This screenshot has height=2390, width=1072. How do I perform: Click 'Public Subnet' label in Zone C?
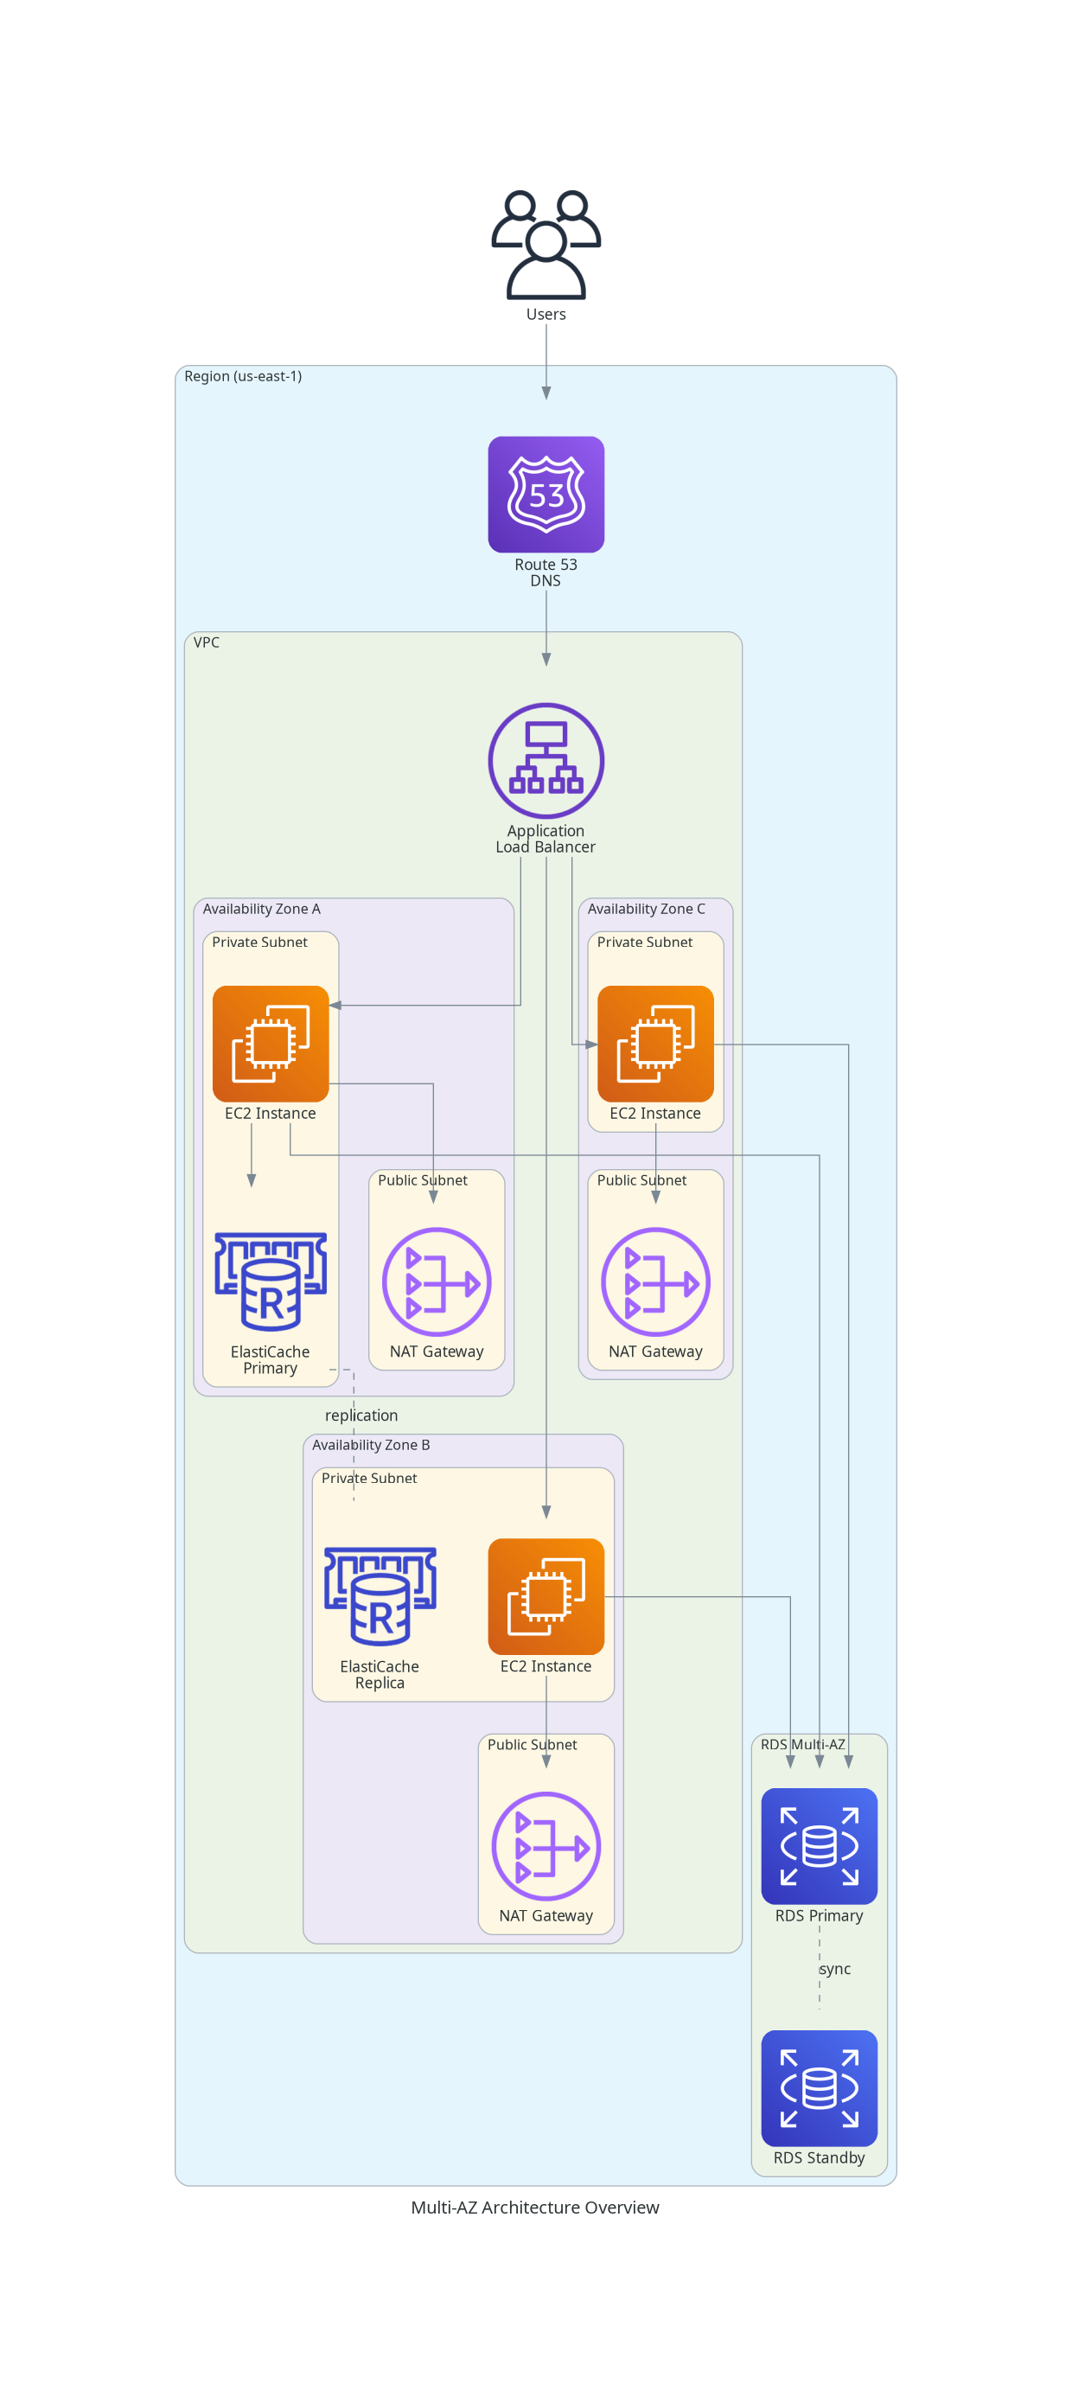(x=641, y=1180)
